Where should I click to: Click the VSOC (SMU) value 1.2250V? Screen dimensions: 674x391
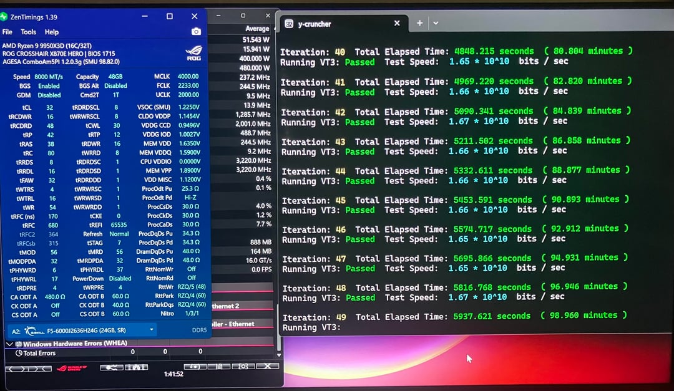(188, 107)
